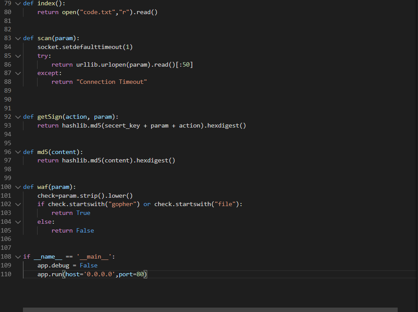This screenshot has width=418, height=312.
Task: Click the getSign function name
Action: 49,117
